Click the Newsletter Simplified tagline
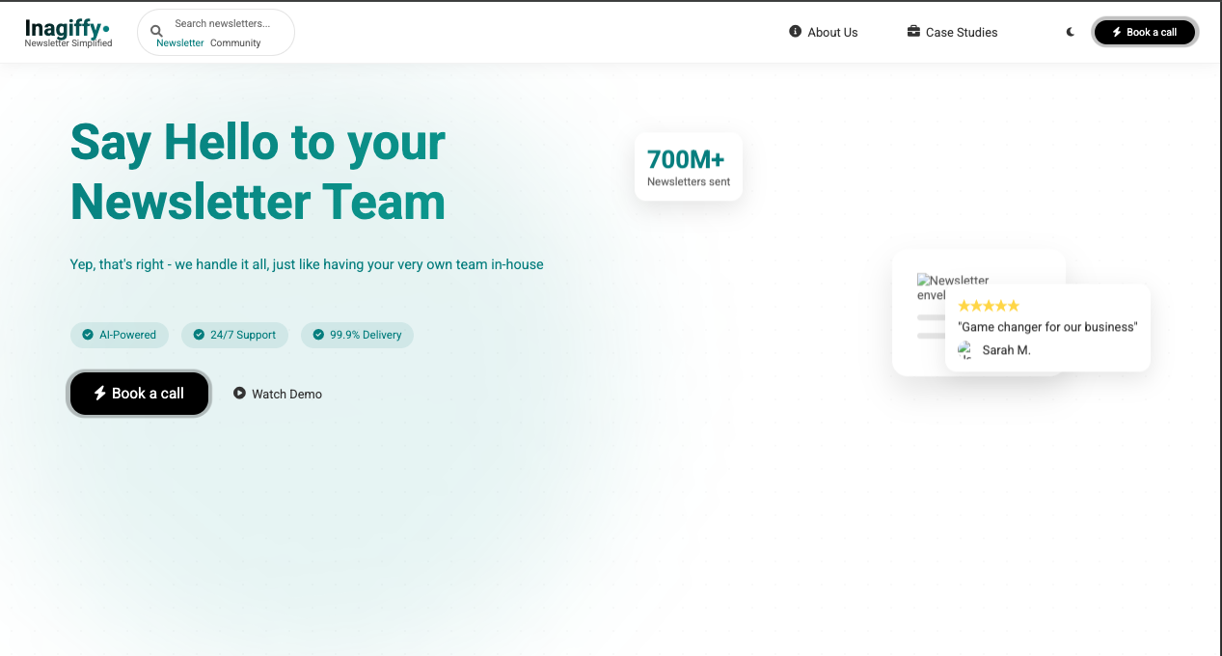The width and height of the screenshot is (1222, 656). 68,43
